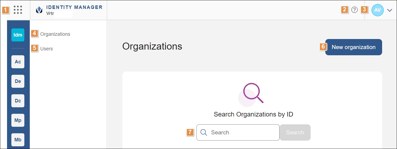397x149 pixels.
Task: Open the De sidebar app
Action: 18,81
